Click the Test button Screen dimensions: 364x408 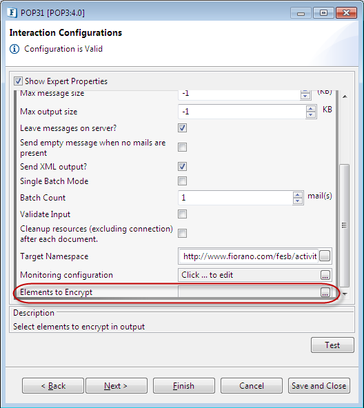pos(332,345)
